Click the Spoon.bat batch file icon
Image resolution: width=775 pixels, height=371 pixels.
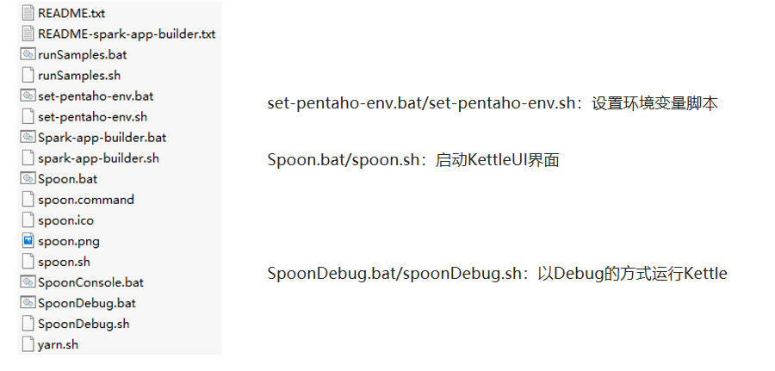click(28, 179)
